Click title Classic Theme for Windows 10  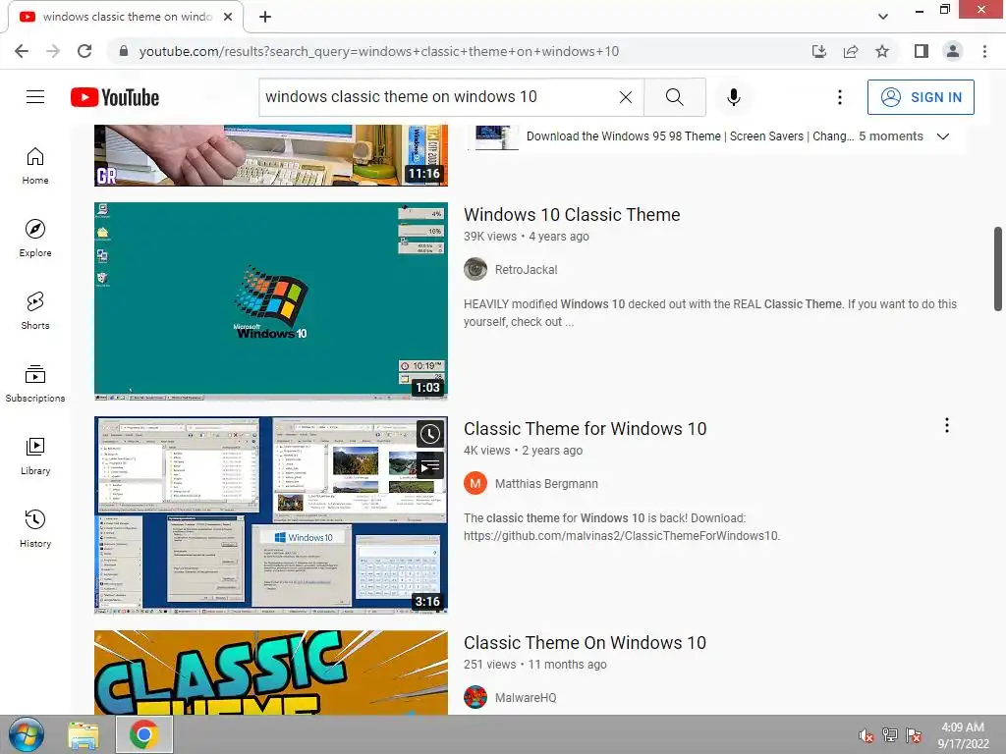pyautogui.click(x=586, y=429)
